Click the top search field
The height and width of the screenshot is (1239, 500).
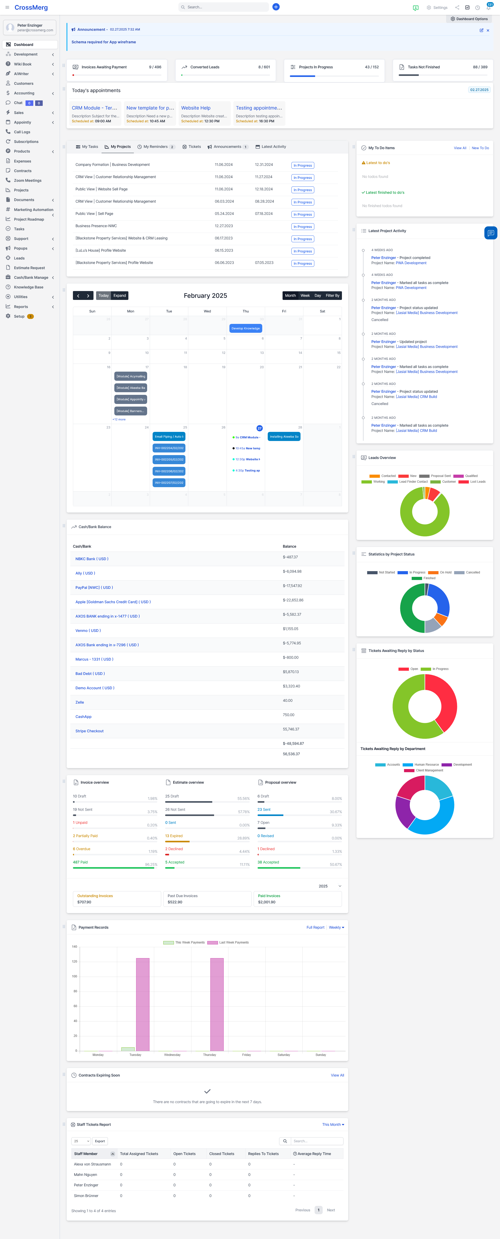[223, 7]
